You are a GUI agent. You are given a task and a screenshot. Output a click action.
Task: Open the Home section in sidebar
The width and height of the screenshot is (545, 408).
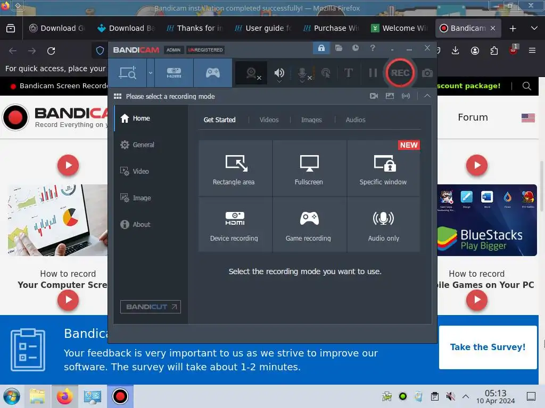pos(151,118)
